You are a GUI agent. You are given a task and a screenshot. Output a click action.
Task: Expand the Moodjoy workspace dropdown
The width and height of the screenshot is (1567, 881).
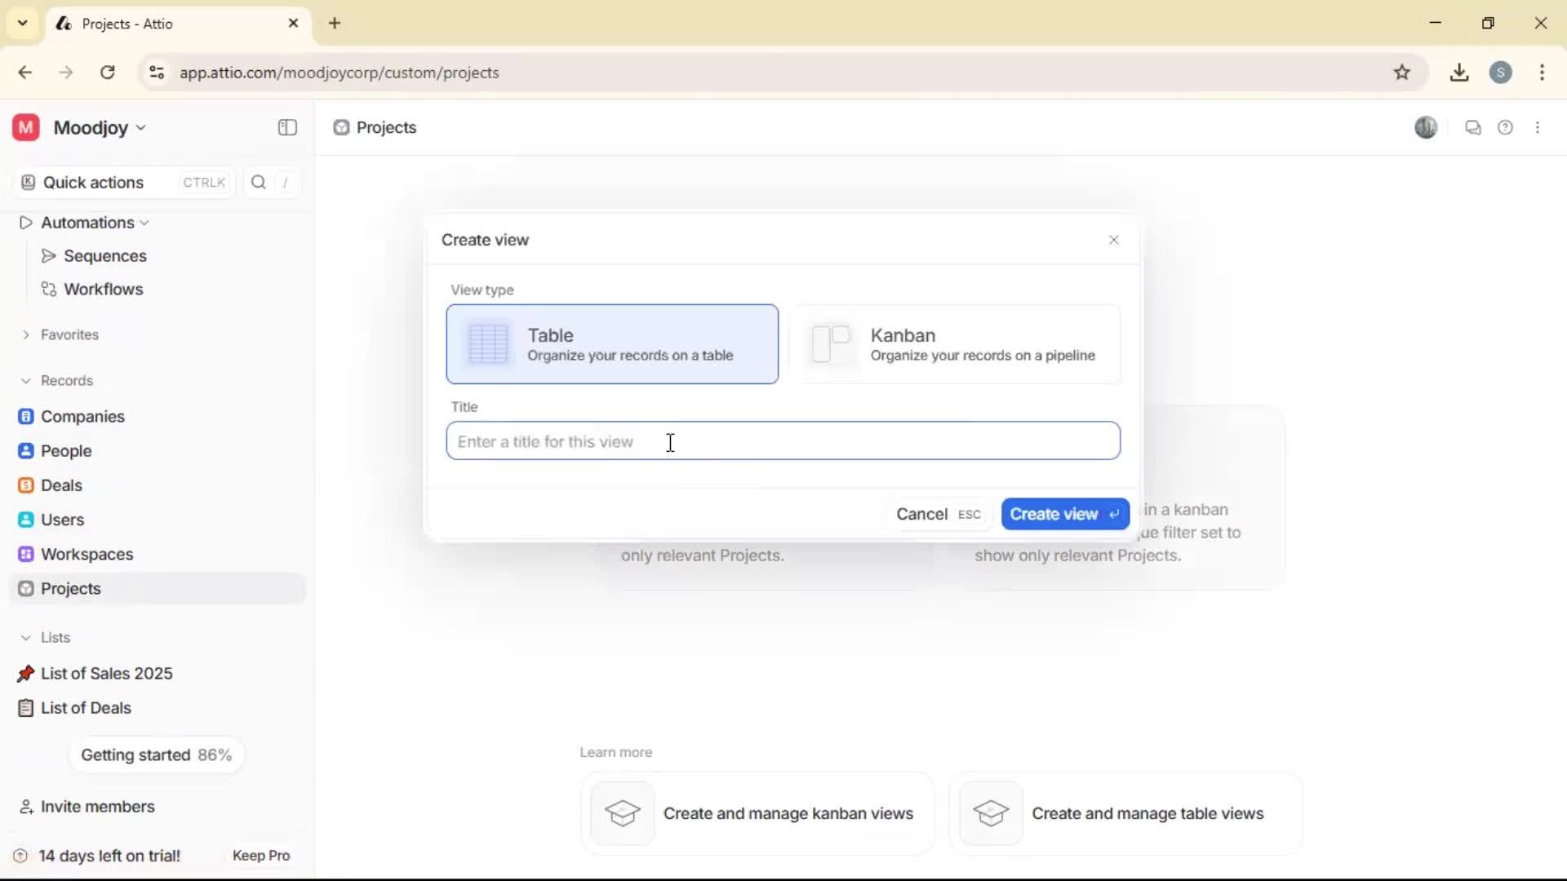(x=140, y=127)
